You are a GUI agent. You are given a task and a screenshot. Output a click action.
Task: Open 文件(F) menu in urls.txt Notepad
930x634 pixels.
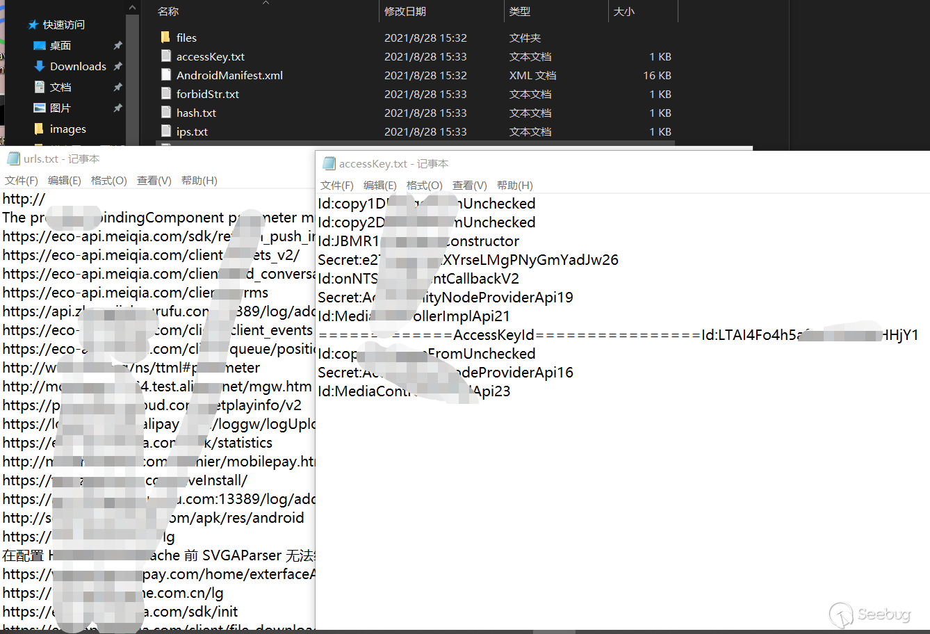pyautogui.click(x=22, y=181)
